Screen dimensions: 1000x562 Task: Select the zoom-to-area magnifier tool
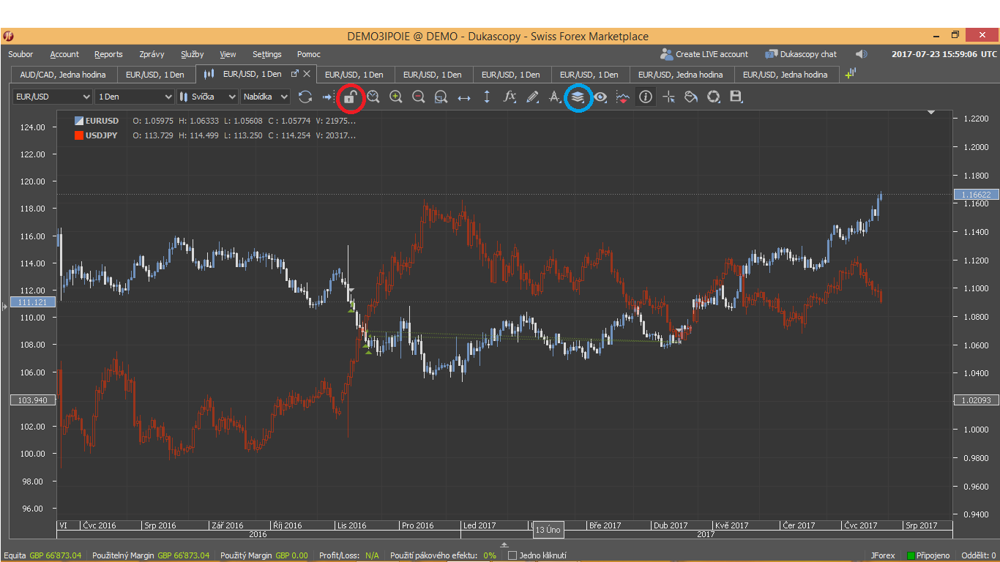click(441, 97)
